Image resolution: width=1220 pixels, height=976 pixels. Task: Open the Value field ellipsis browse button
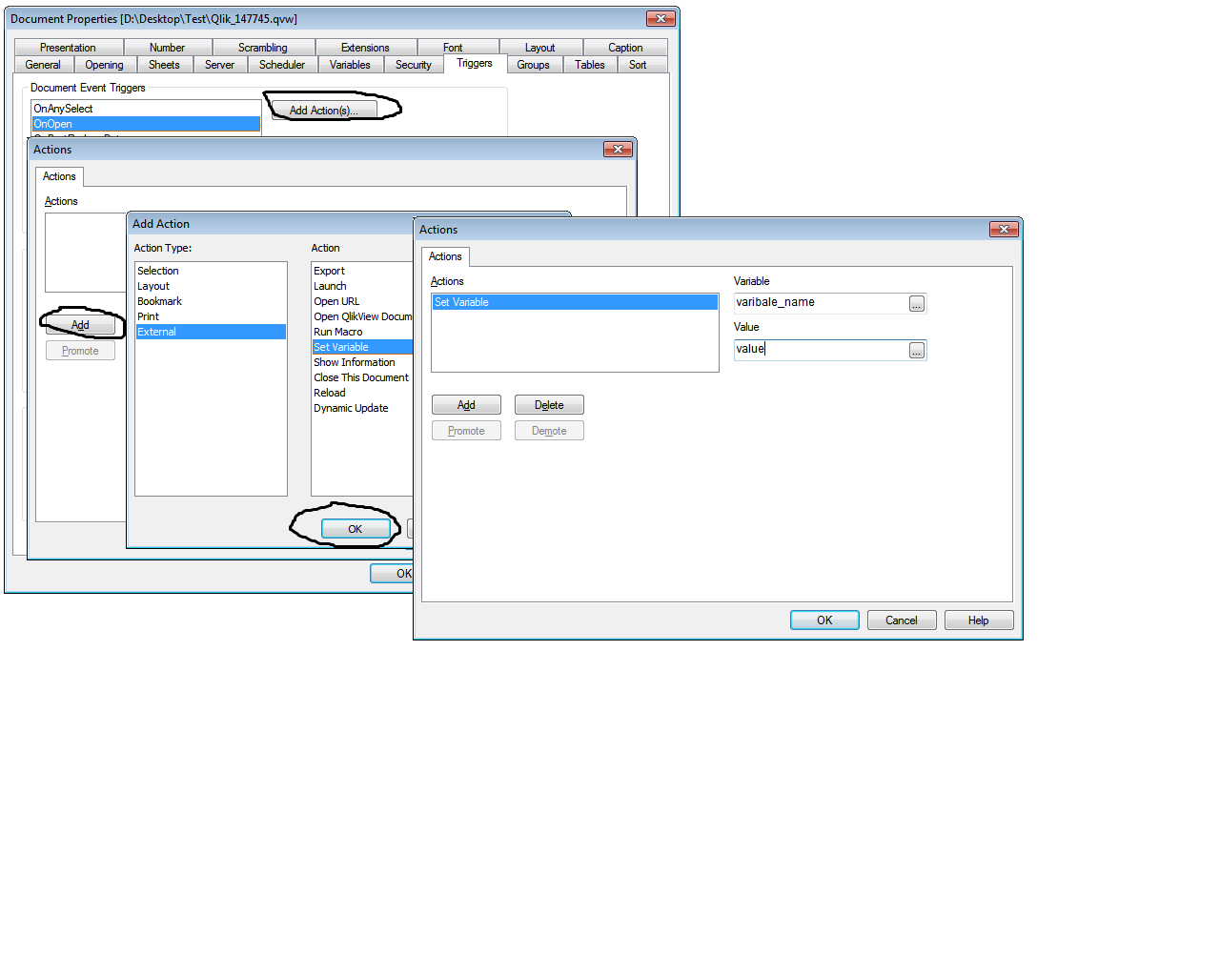917,351
